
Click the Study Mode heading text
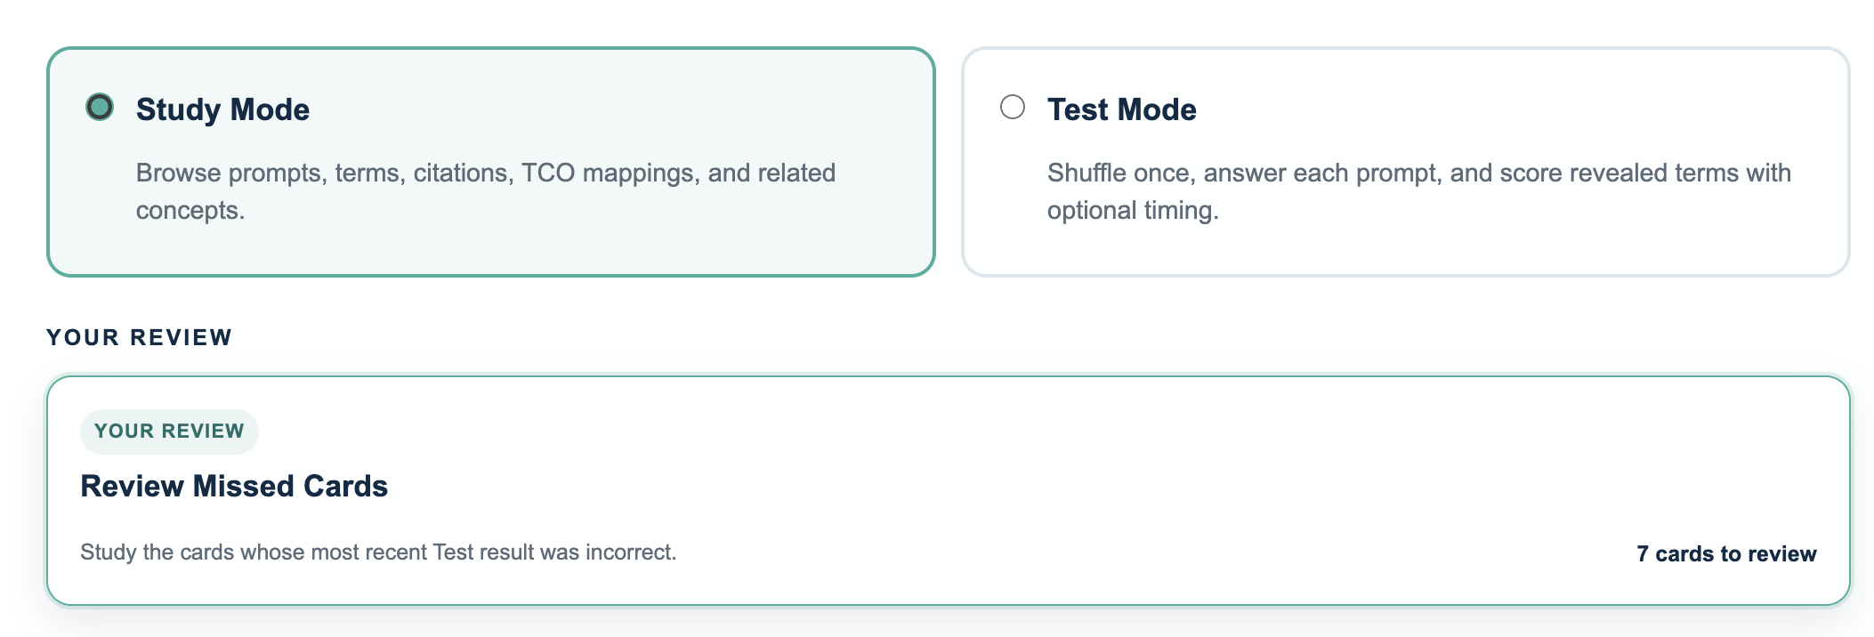click(222, 109)
